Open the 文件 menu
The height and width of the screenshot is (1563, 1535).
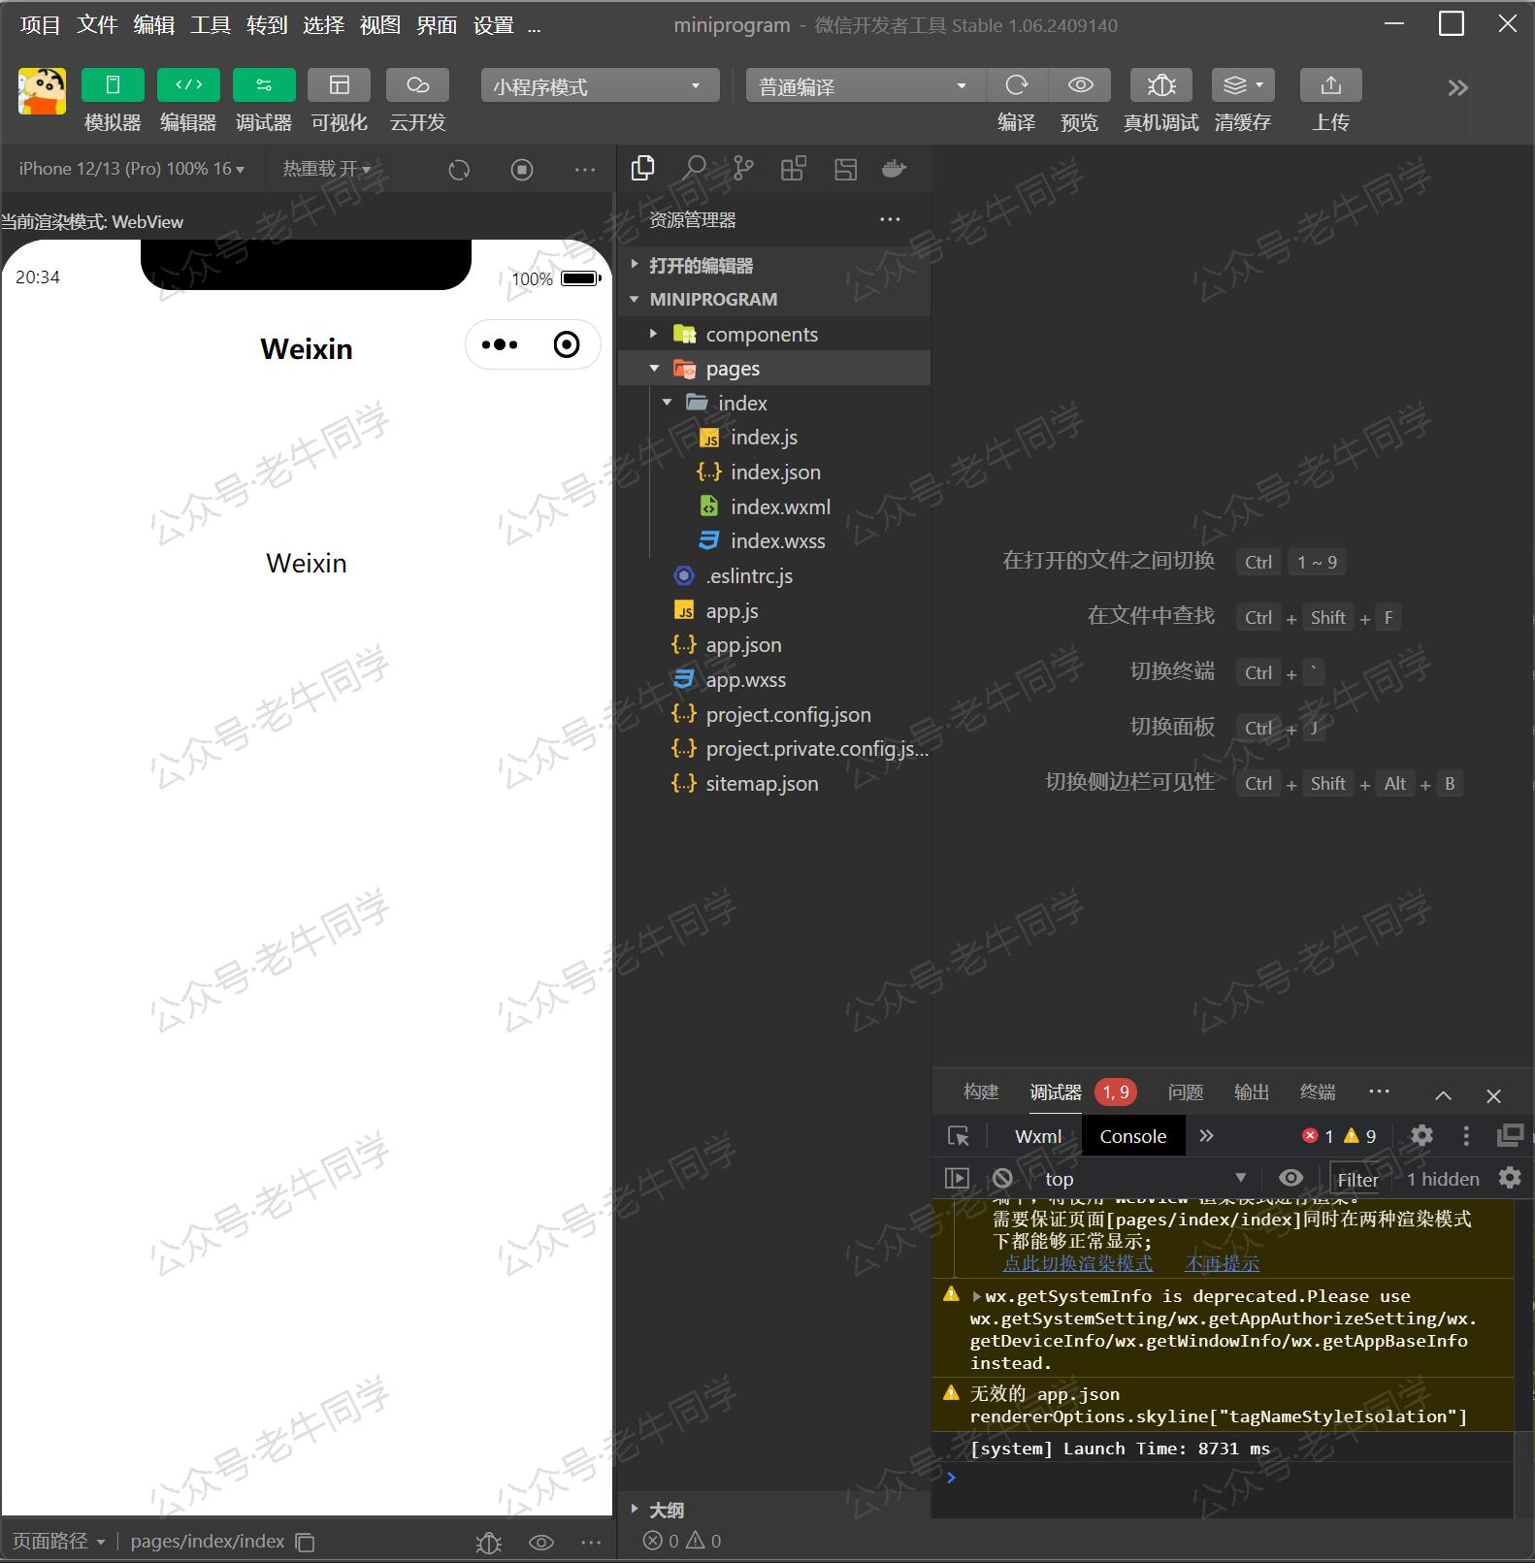pyautogui.click(x=97, y=25)
